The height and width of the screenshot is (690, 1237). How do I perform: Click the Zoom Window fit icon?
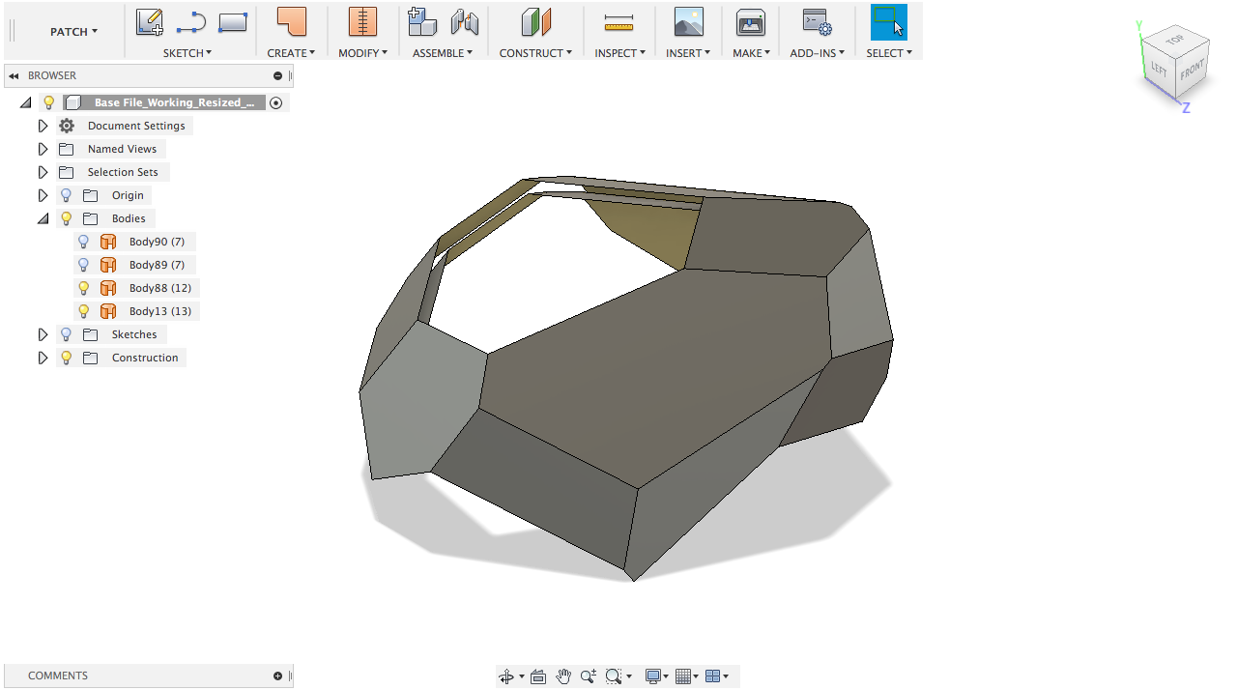614,676
